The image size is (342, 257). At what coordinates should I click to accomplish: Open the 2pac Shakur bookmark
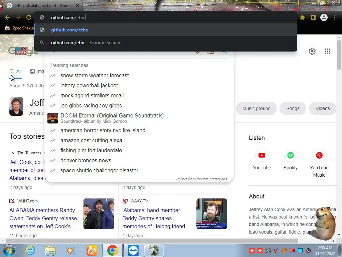(x=20, y=28)
